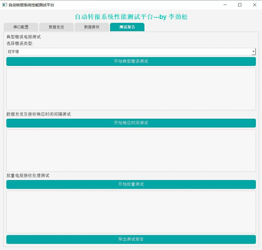Launch the batch test via 开始批量测试
Viewport: 262px width, 250px height.
click(131, 184)
